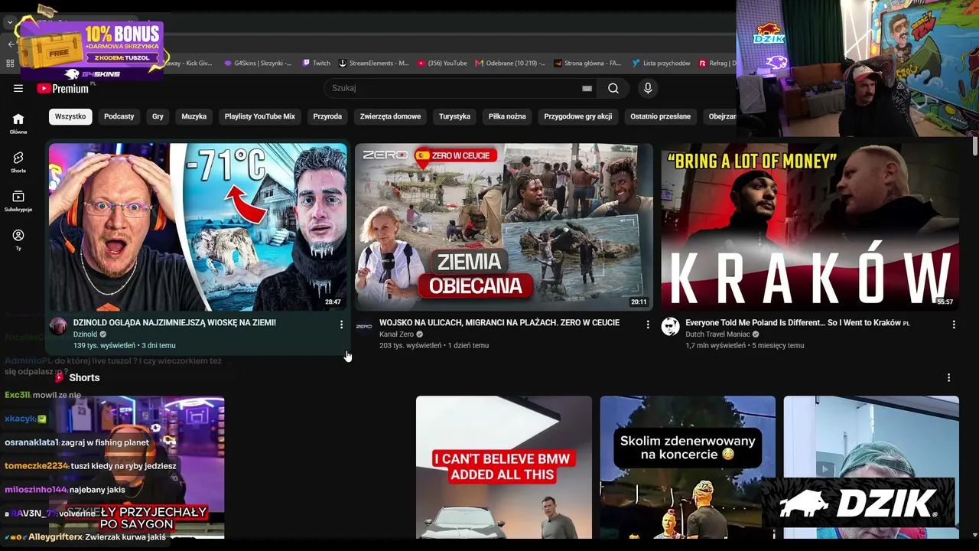Play the Ziemia Obiecana video thumbnail
This screenshot has width=979, height=551.
tap(504, 227)
